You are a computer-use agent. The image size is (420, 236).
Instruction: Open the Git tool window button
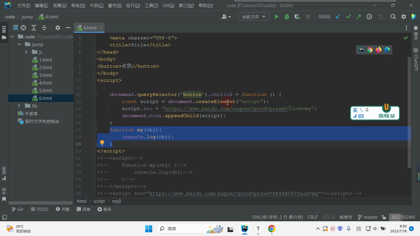pyautogui.click(x=18, y=209)
